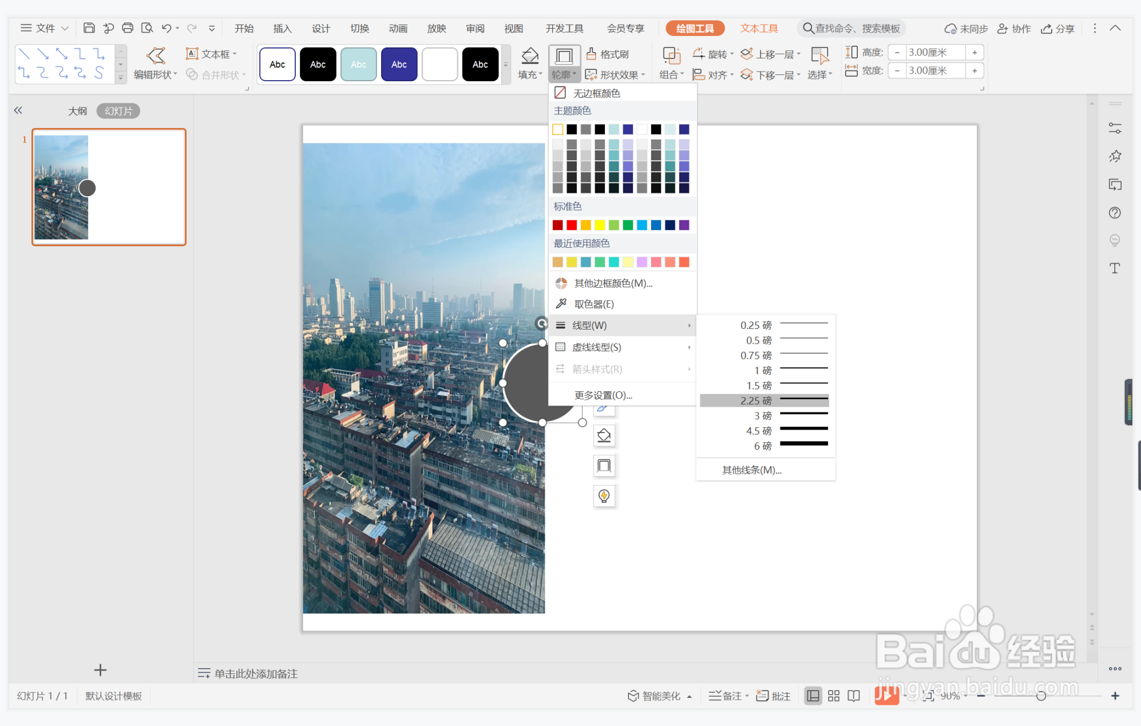
Task: Click the Undo arrow icon
Action: [x=167, y=28]
